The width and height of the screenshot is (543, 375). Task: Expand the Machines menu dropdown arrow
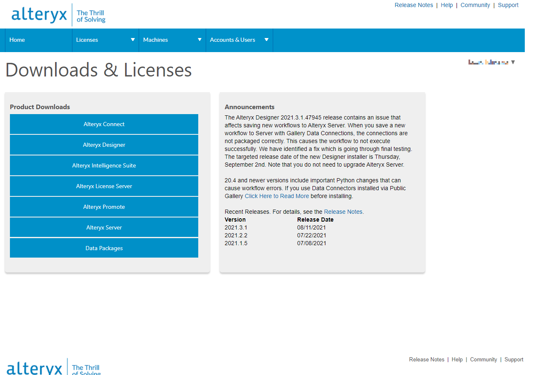(x=199, y=40)
